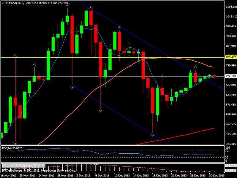Select the up fractal arrow above the 20 Dec red candle

162,76
